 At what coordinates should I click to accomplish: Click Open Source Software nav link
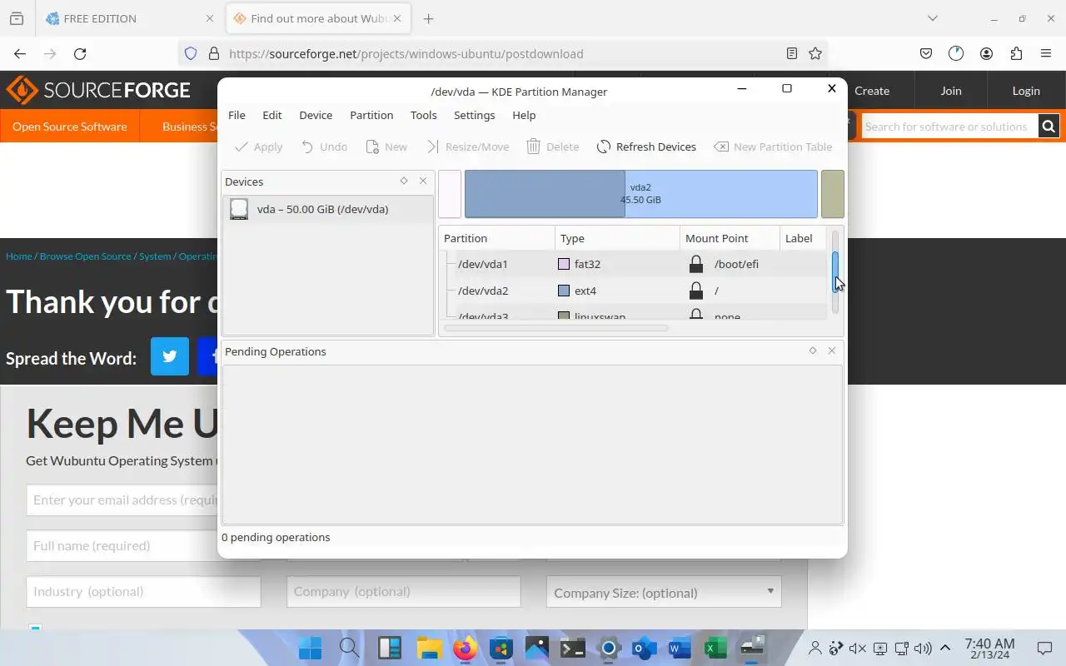[x=70, y=127]
